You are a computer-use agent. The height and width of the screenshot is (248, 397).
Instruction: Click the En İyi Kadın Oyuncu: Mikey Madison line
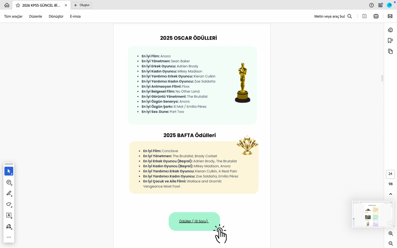[x=172, y=71]
